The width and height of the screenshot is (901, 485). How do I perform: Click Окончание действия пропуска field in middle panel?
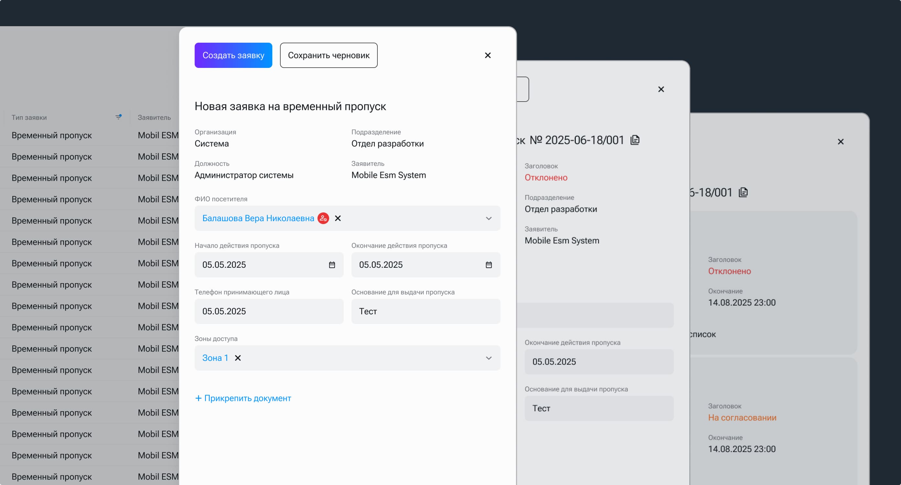point(599,362)
